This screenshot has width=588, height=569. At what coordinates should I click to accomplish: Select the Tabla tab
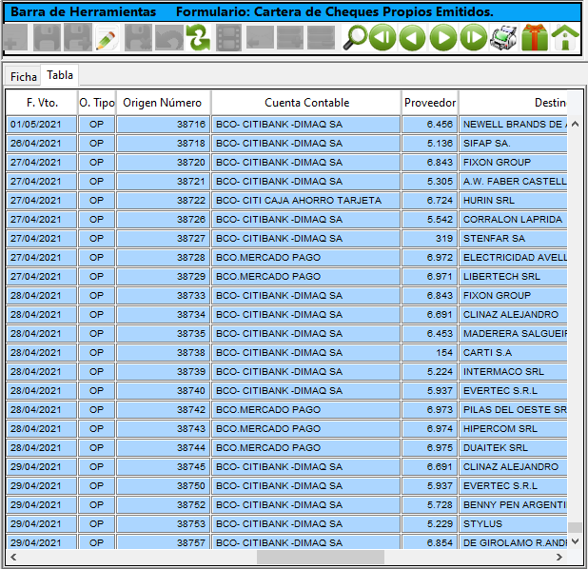coord(60,75)
